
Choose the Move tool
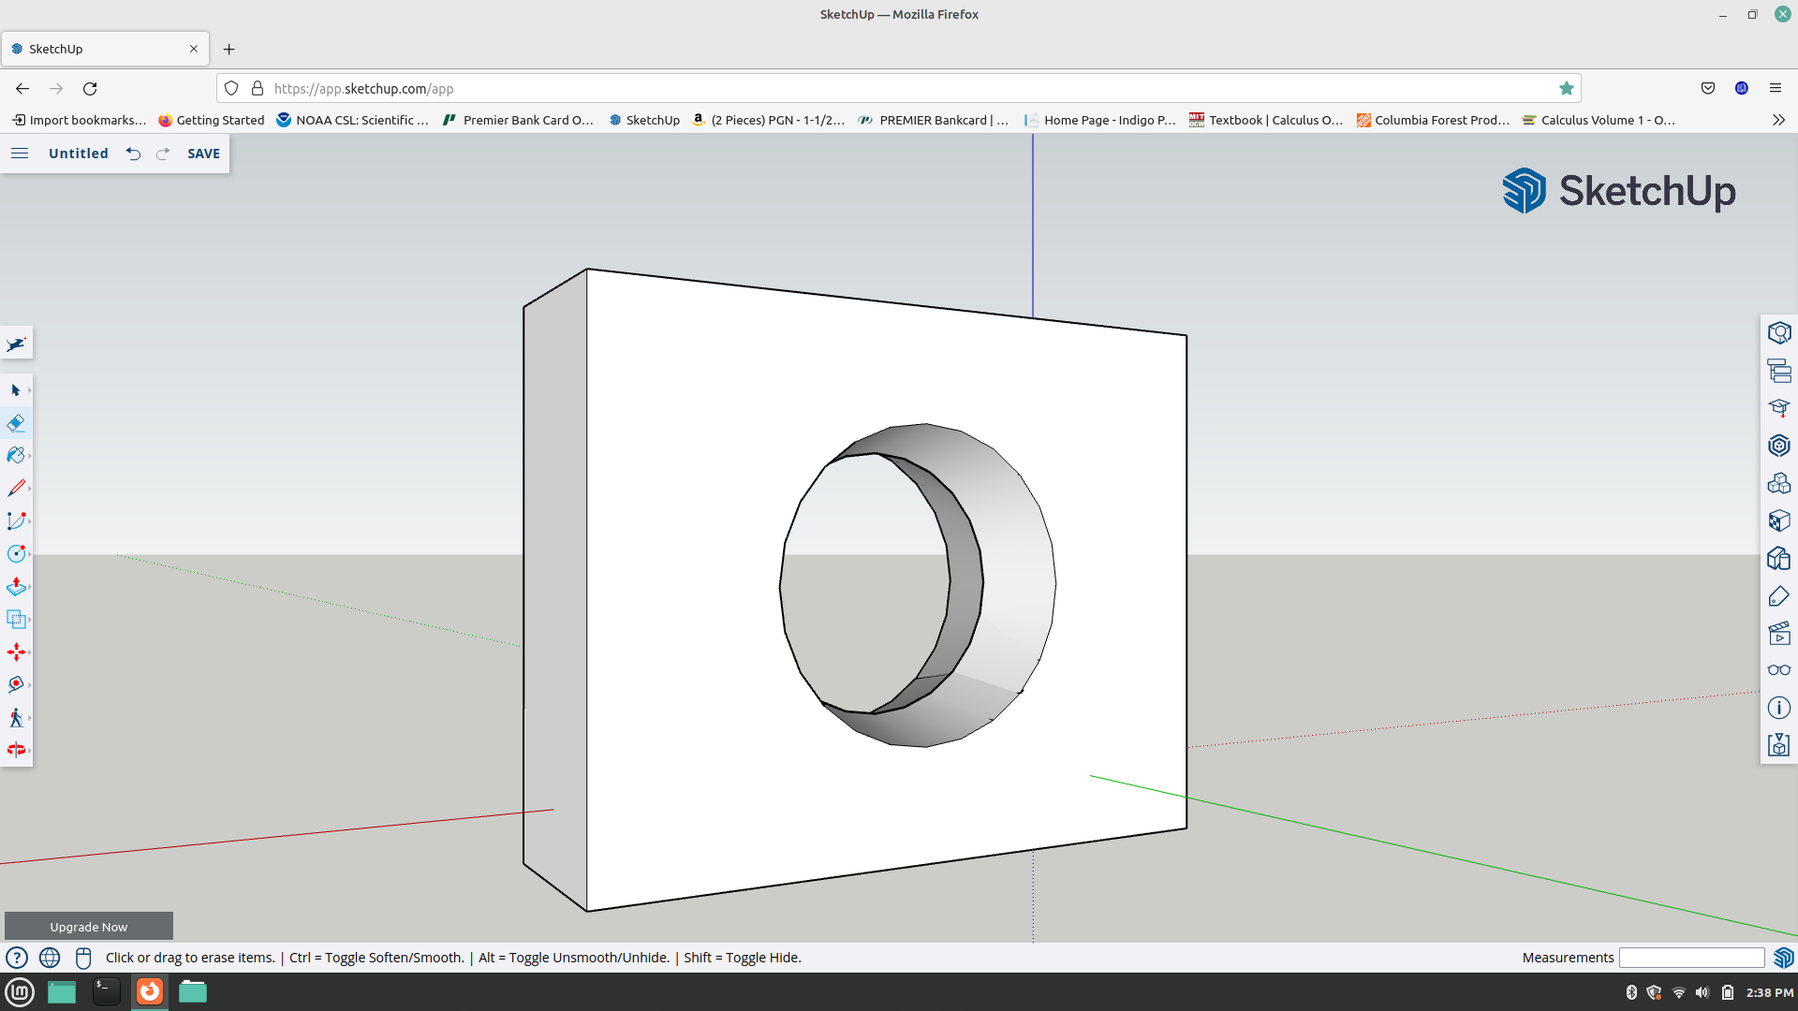coord(16,652)
